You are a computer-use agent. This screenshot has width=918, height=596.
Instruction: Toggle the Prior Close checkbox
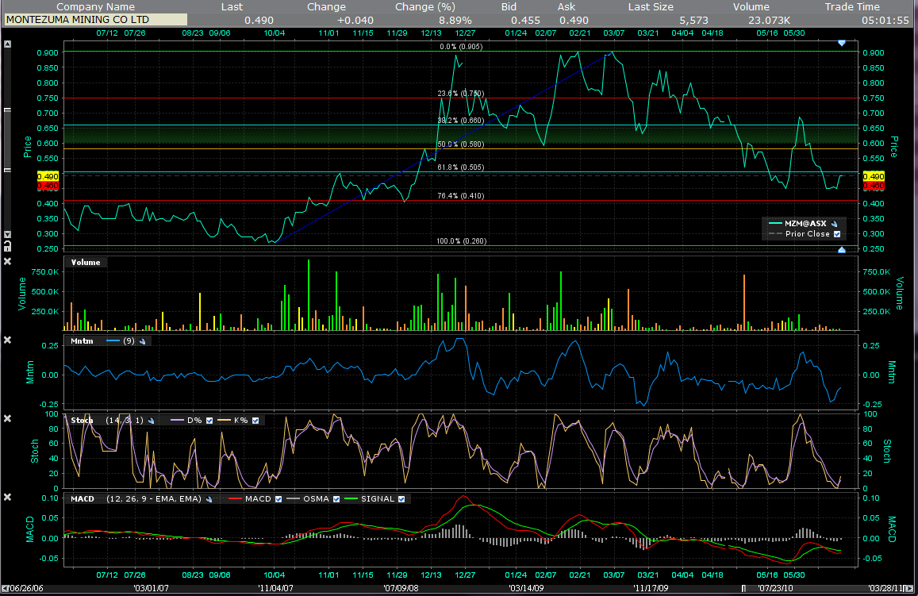click(835, 234)
